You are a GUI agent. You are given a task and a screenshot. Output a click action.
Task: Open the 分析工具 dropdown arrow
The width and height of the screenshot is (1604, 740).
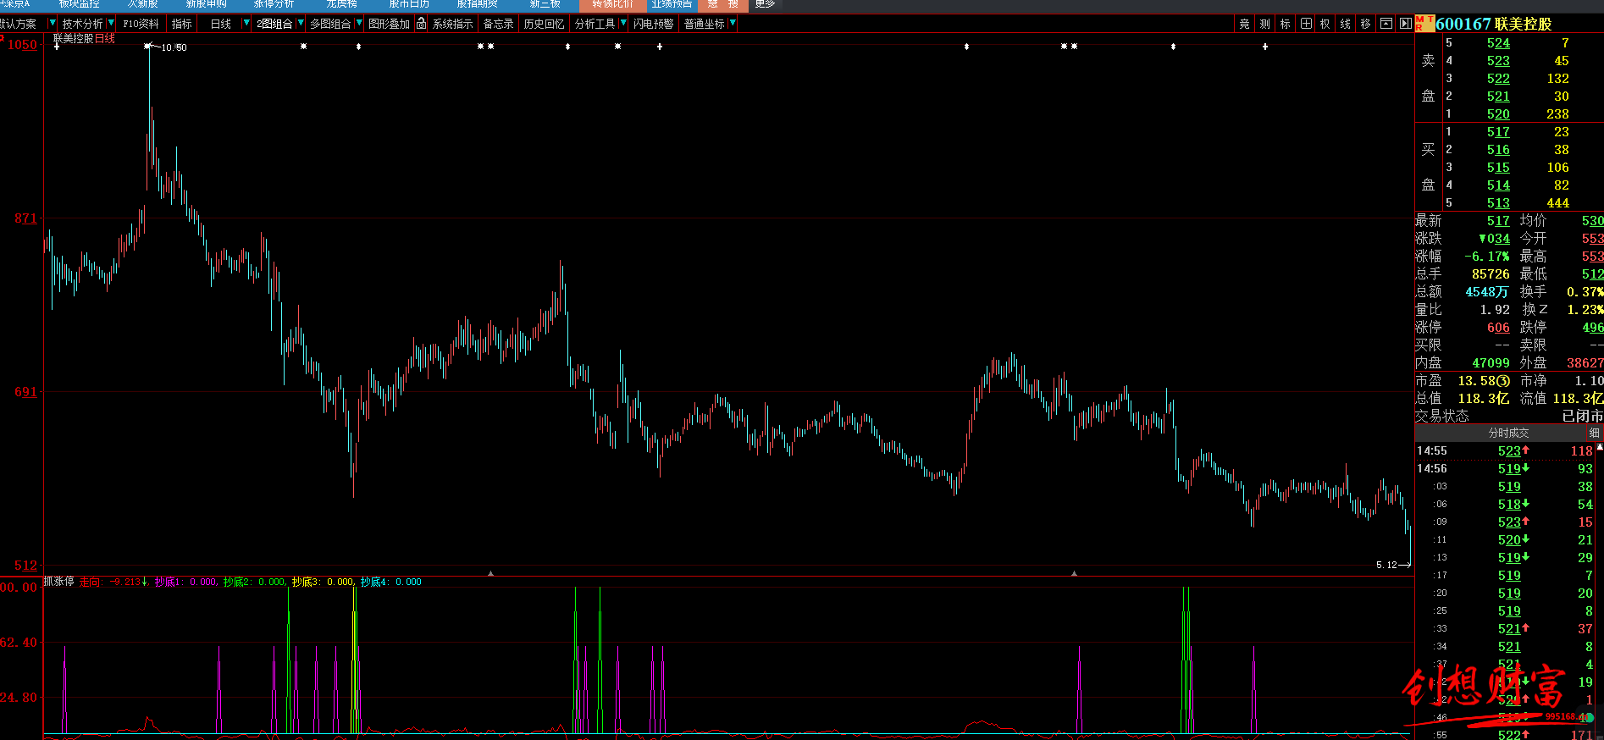tap(624, 23)
